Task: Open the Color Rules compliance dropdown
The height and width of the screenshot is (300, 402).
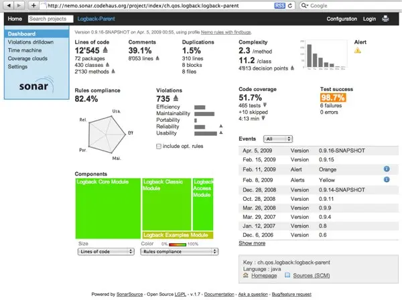Action: point(179,252)
